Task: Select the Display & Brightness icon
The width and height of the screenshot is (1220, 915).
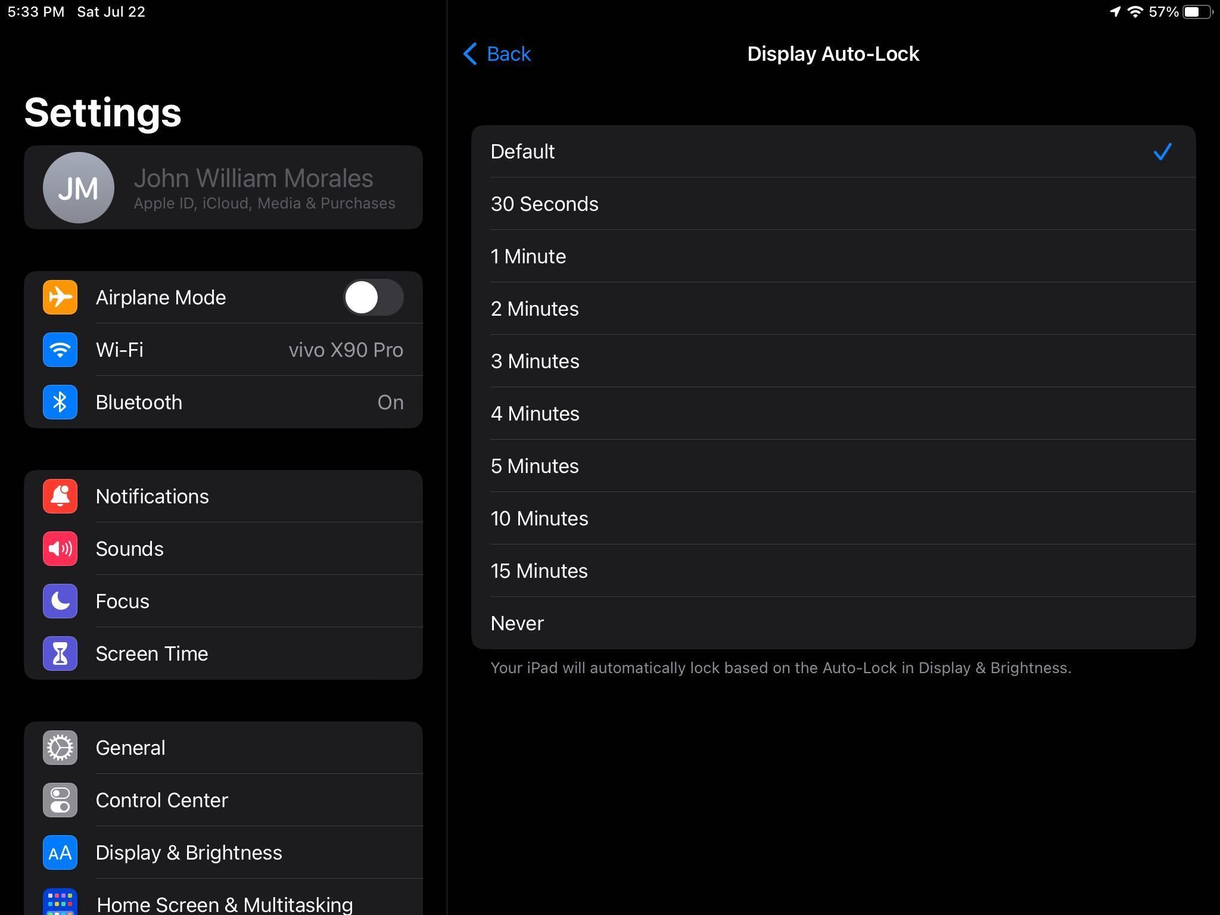Action: click(x=60, y=852)
